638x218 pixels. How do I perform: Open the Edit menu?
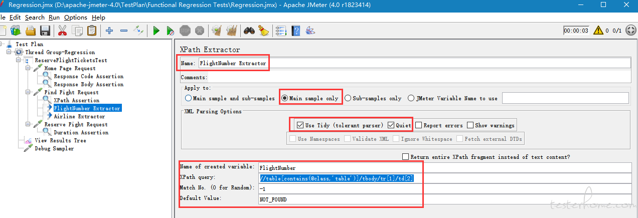click(15, 17)
